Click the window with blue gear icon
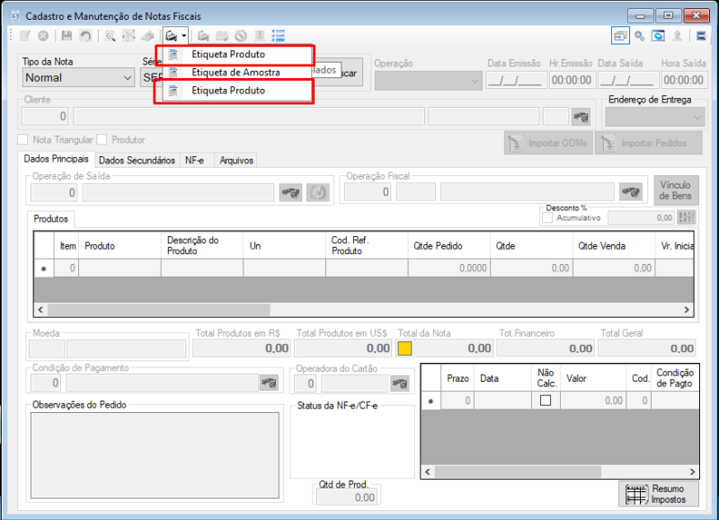Screen dimensions: 719x520 659,36
